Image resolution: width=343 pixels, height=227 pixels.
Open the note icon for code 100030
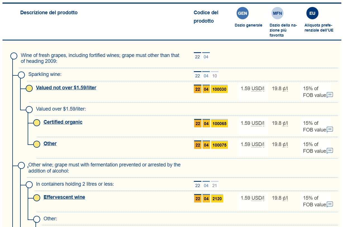(x=330, y=95)
